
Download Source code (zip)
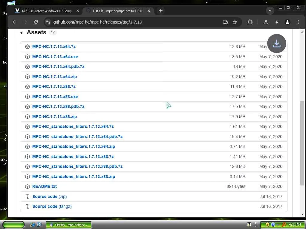(x=50, y=197)
